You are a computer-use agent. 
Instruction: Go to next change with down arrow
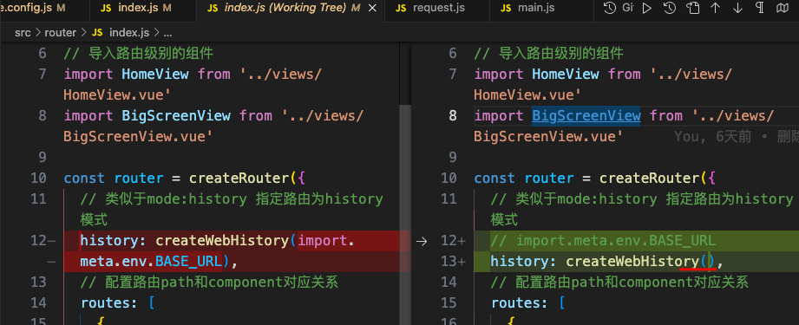737,8
